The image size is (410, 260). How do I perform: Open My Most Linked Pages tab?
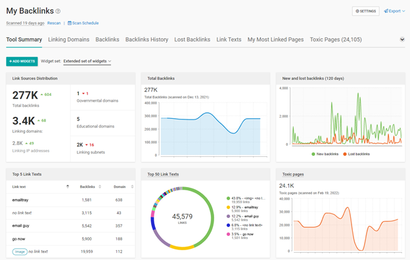(x=275, y=39)
